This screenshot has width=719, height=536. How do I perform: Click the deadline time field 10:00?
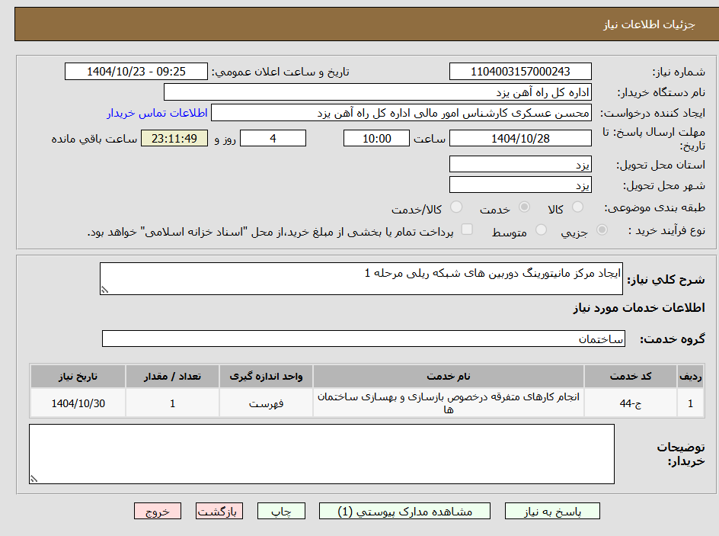[x=376, y=138]
